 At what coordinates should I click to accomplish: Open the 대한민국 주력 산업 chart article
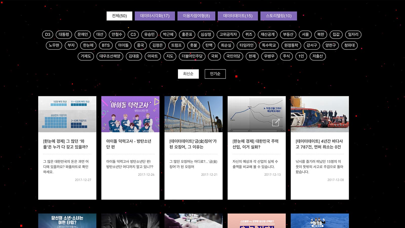[x=256, y=115]
